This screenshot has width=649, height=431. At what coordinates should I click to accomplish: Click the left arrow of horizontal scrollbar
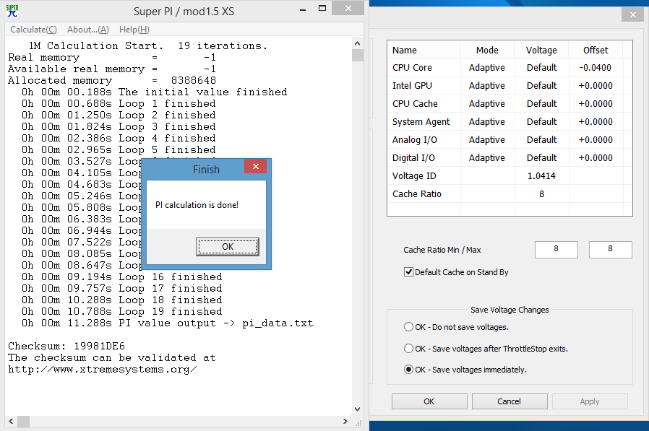(x=11, y=421)
